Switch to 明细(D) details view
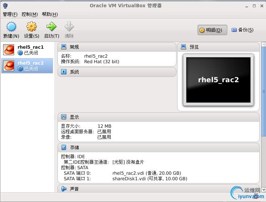The height and width of the screenshot is (202, 266). tap(213, 30)
